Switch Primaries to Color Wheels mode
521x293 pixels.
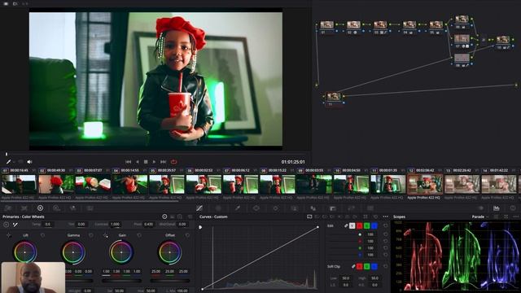164,216
